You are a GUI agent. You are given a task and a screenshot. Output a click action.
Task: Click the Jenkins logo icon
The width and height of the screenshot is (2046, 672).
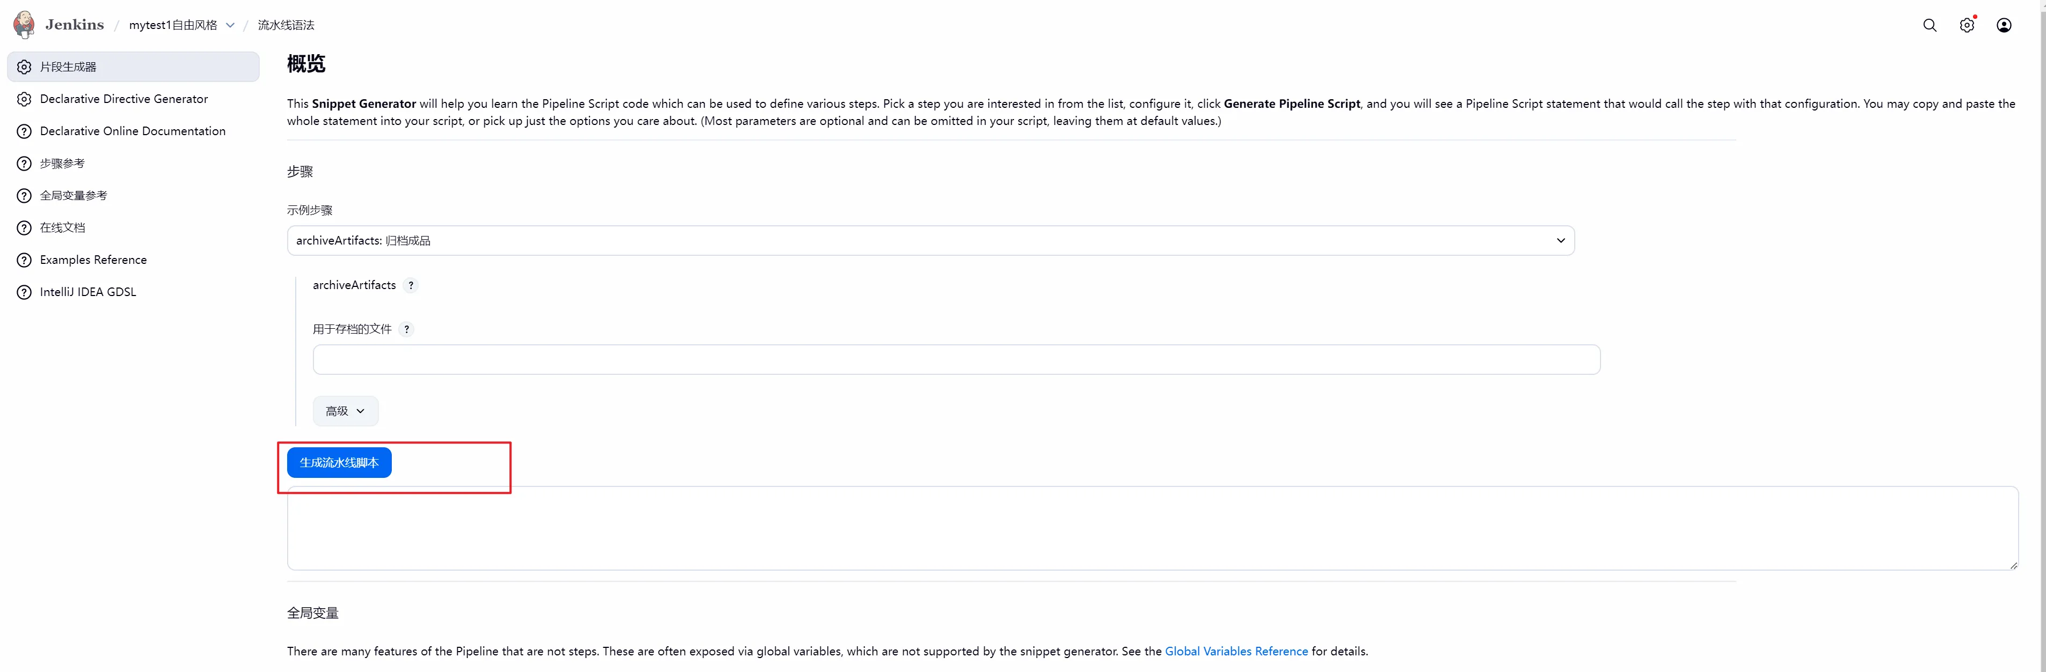(24, 25)
